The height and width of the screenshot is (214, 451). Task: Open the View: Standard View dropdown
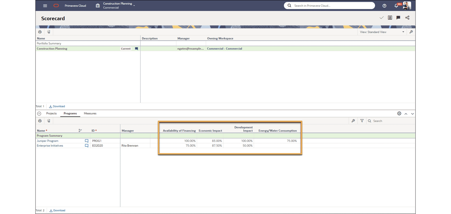(382, 32)
